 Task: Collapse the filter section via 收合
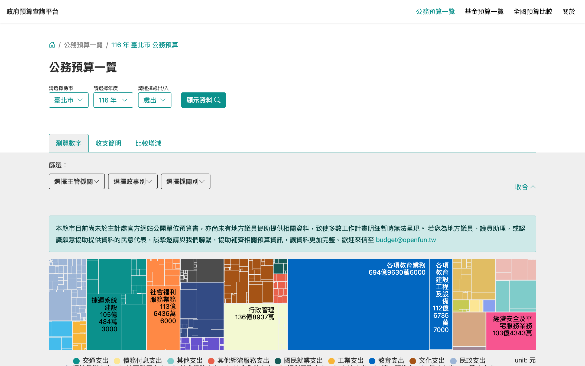(x=525, y=187)
